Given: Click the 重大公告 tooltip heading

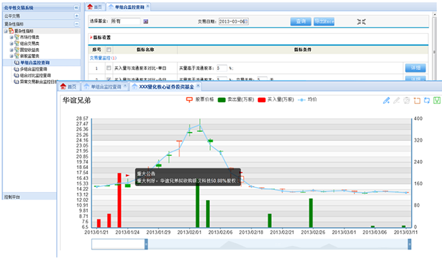Looking at the screenshot, I should click(x=146, y=174).
